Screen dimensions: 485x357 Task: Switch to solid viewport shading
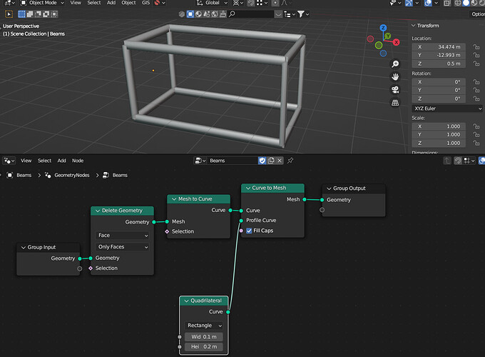pos(466,3)
